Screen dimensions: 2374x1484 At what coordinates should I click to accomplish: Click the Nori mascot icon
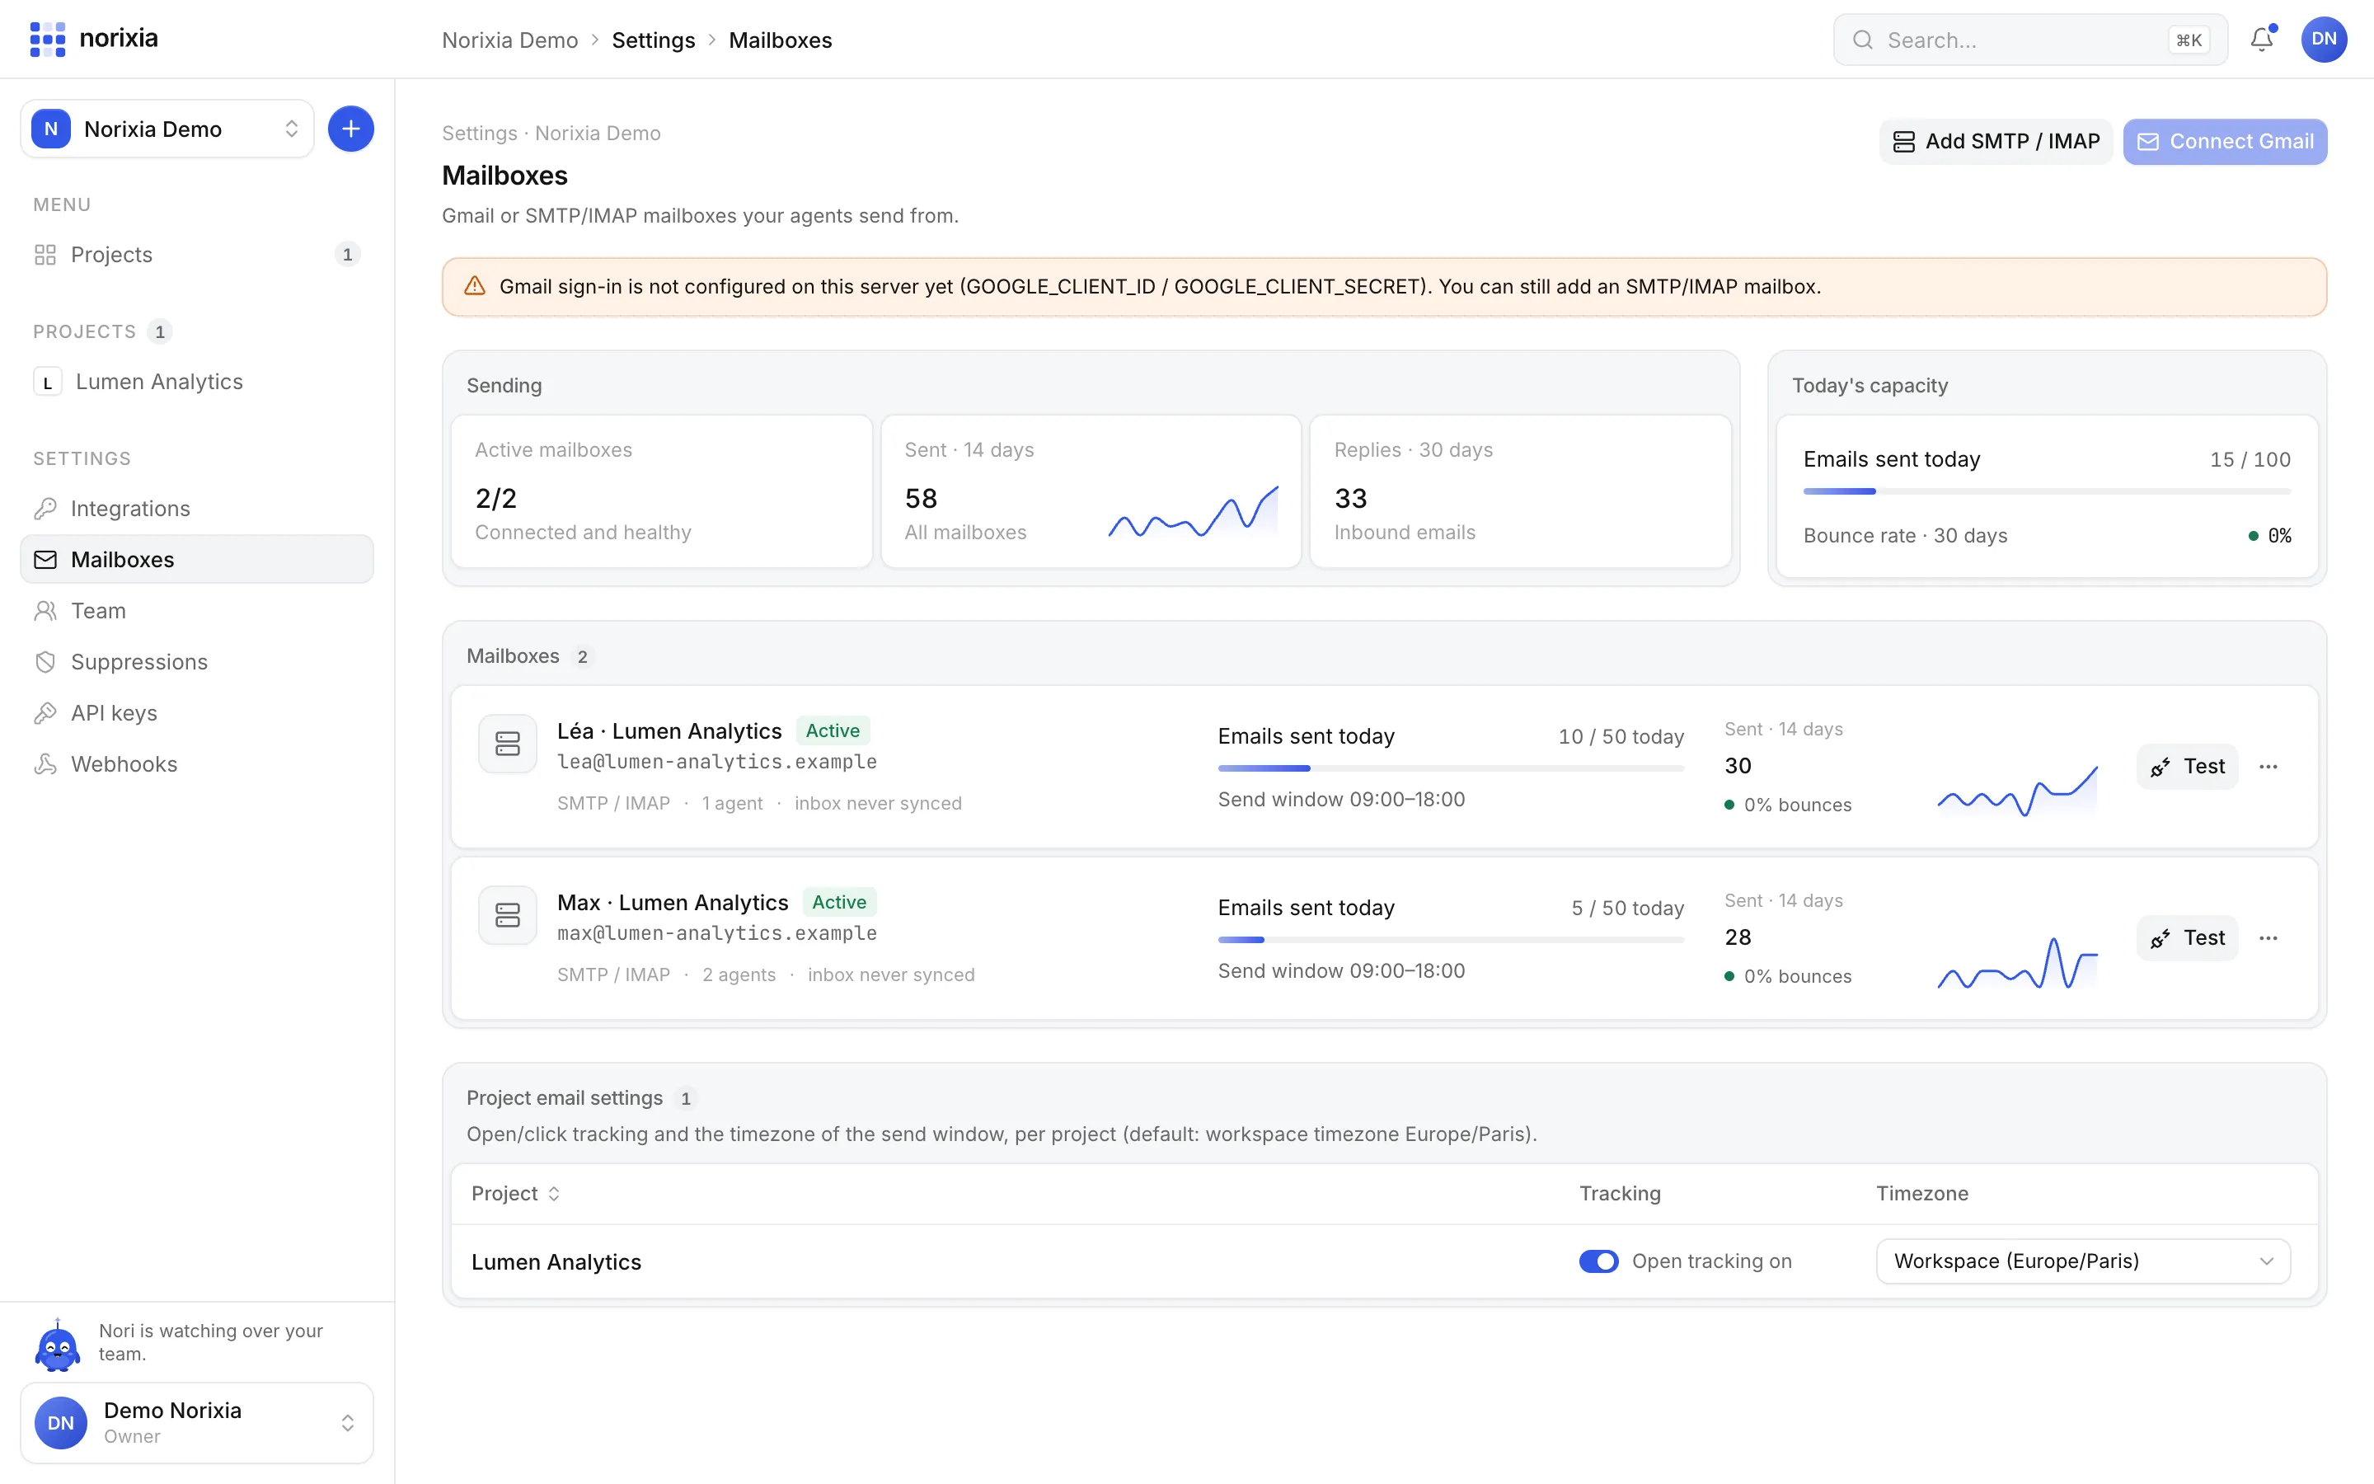tap(58, 1345)
